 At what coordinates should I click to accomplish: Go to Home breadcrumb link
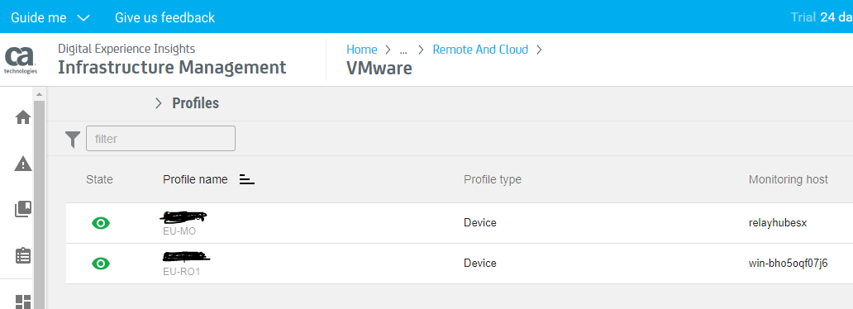[x=362, y=50]
